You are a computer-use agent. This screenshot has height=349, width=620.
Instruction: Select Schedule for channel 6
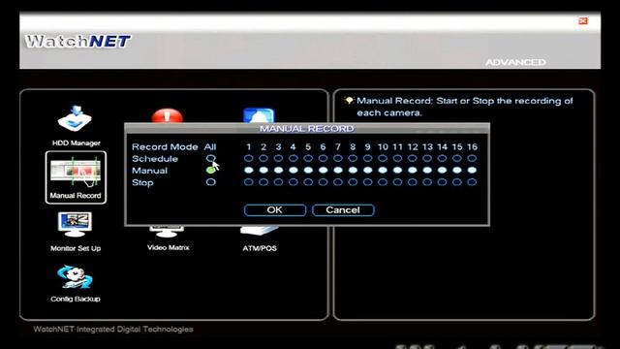(323, 158)
